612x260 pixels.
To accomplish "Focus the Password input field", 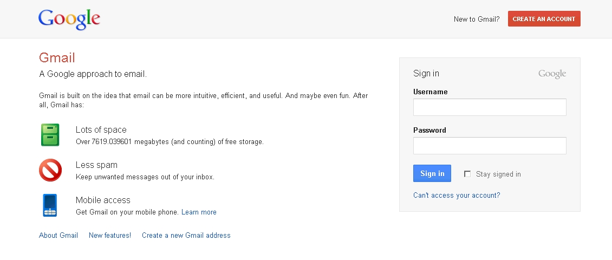I will coord(490,146).
